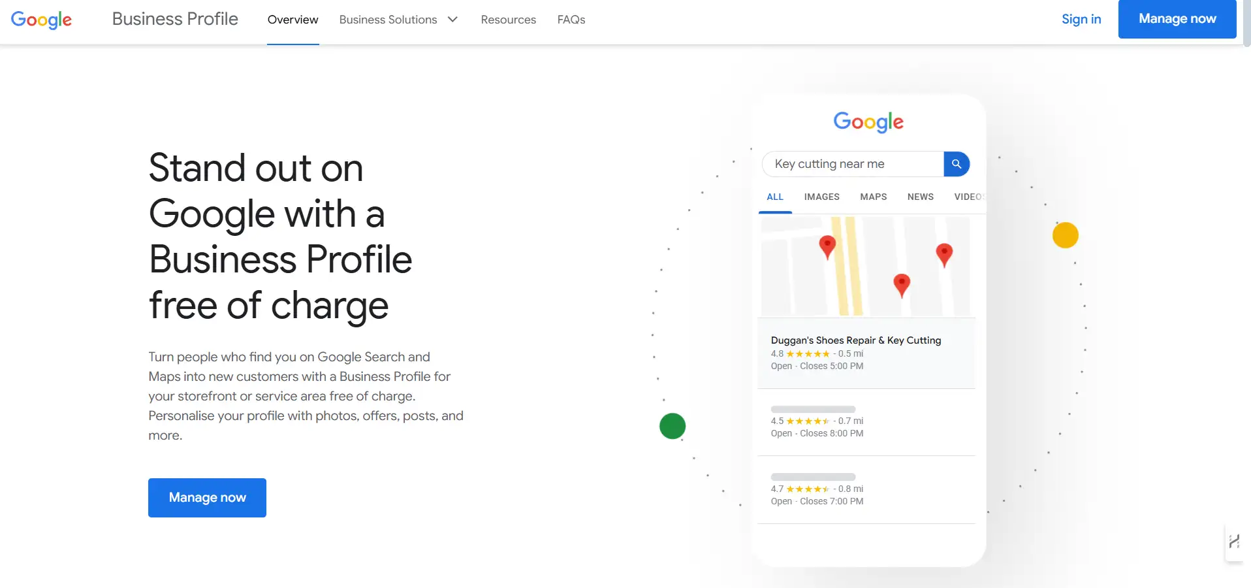
Task: Open the Resources menu item
Action: (508, 20)
